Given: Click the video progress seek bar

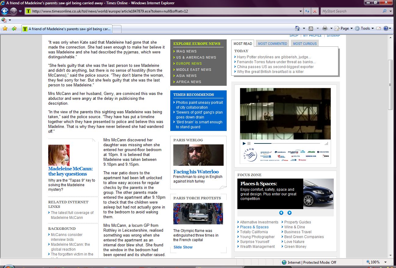Looking at the screenshot, I should tap(287, 143).
